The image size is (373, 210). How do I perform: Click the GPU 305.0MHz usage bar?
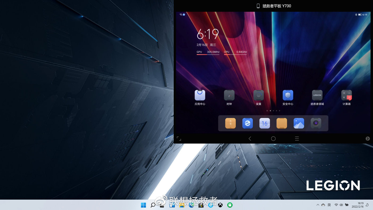coord(208,53)
